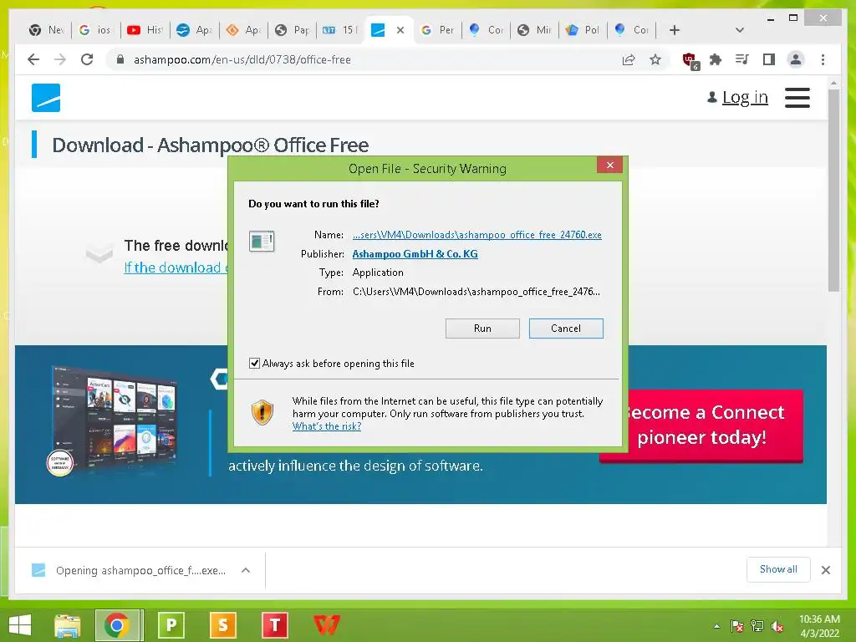This screenshot has height=642, width=856.
Task: Open a new tab with plus button
Action: [675, 30]
